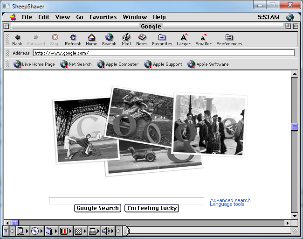This screenshot has height=239, width=303.
Task: Open Preferences from the toolbar
Action: click(x=229, y=40)
